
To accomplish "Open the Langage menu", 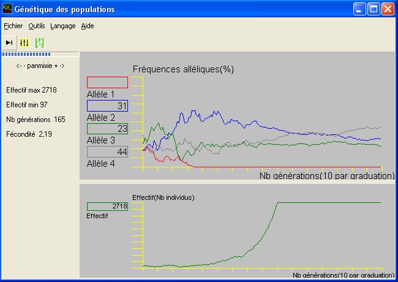I will (x=63, y=26).
